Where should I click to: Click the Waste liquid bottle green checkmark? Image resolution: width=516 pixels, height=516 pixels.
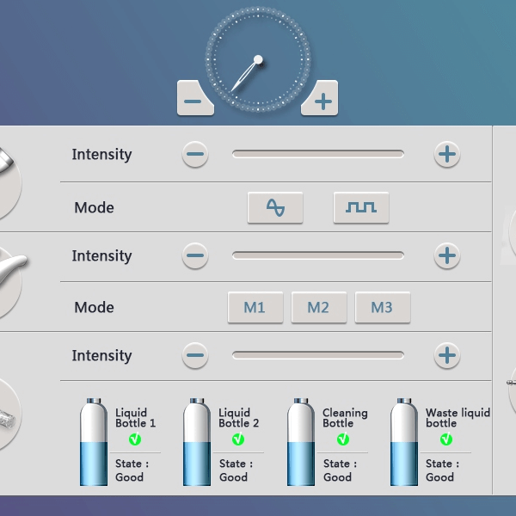pos(446,439)
